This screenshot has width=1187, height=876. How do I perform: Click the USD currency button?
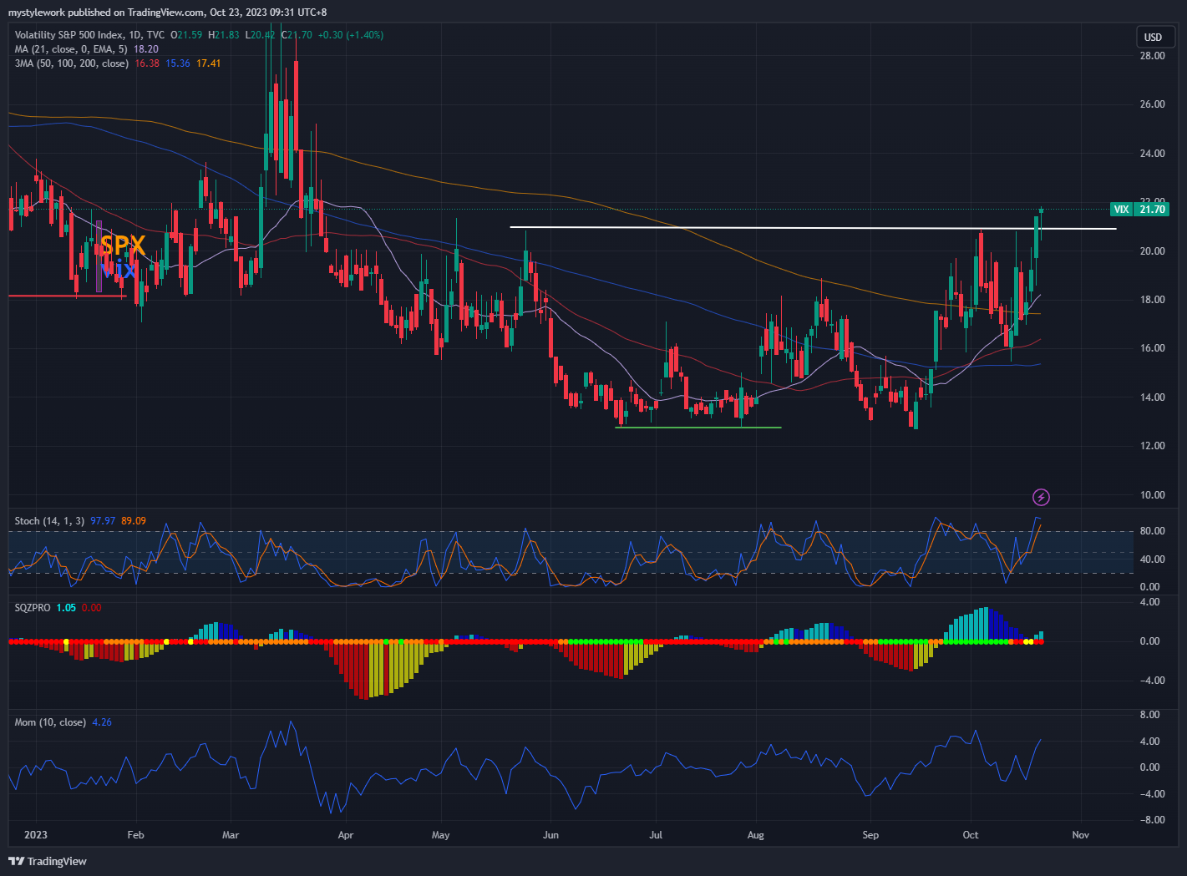(1154, 37)
